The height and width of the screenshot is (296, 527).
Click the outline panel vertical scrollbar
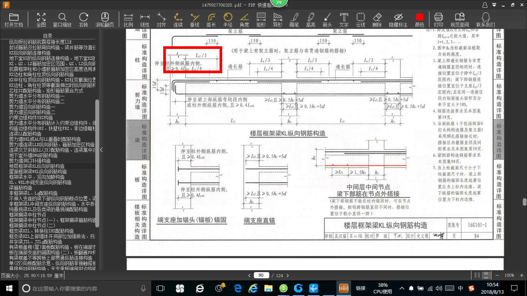(97, 163)
